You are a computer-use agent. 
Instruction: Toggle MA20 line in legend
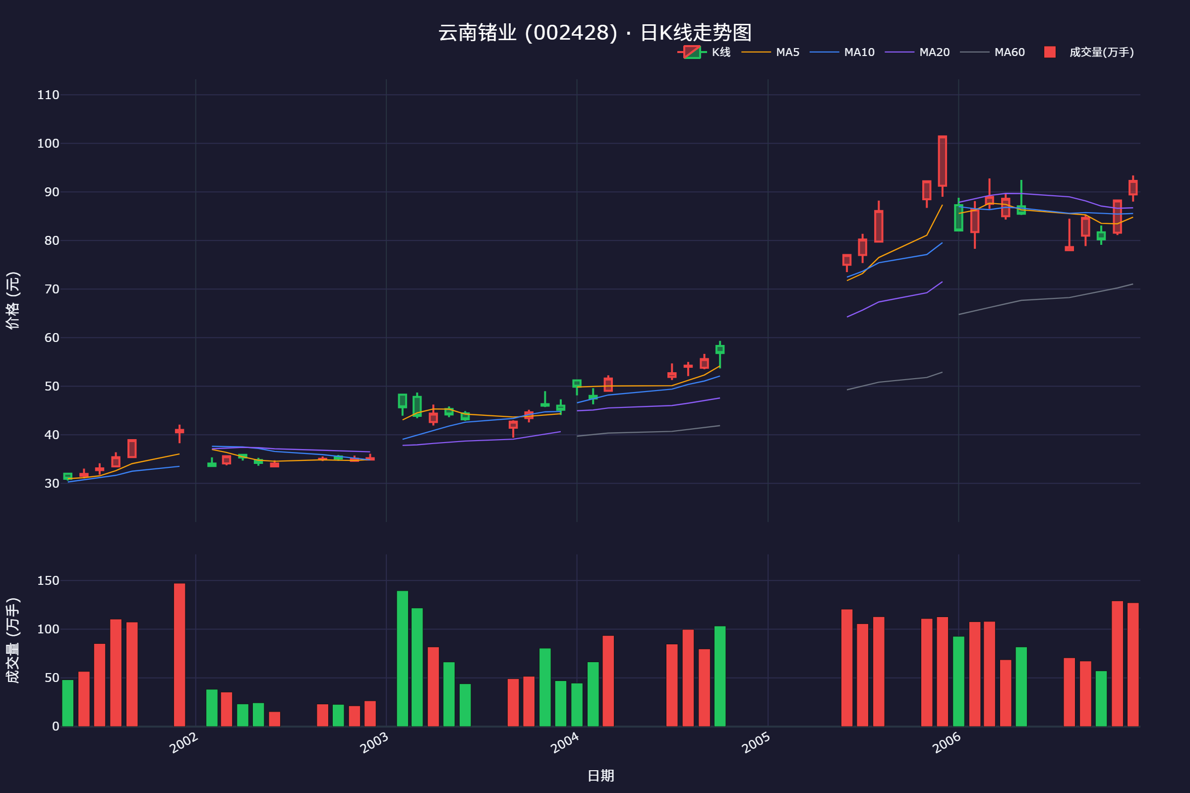tap(917, 52)
